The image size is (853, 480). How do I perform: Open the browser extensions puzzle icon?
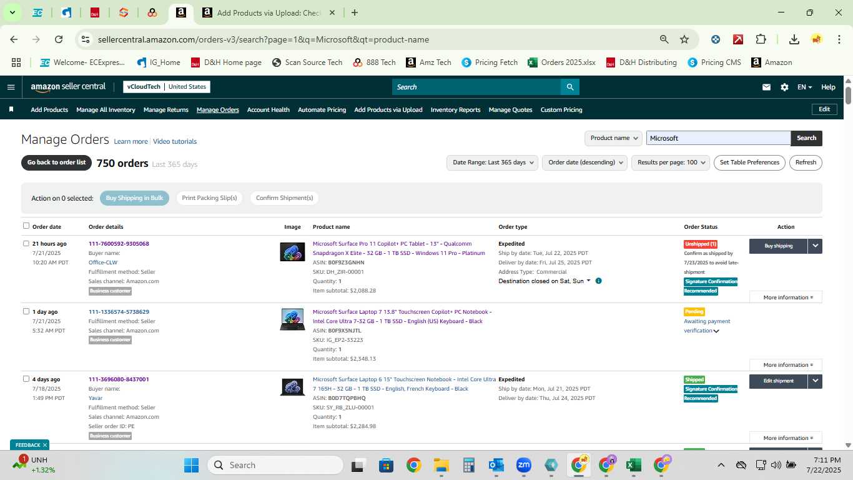(x=761, y=39)
